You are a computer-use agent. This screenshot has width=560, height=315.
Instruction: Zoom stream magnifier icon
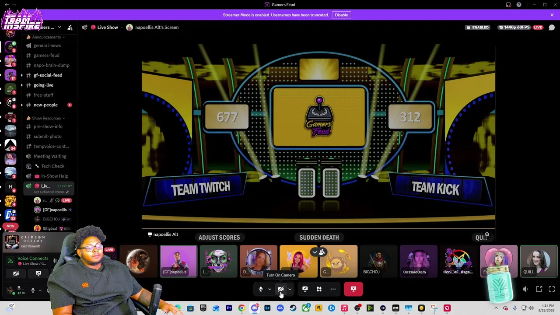[x=487, y=234]
